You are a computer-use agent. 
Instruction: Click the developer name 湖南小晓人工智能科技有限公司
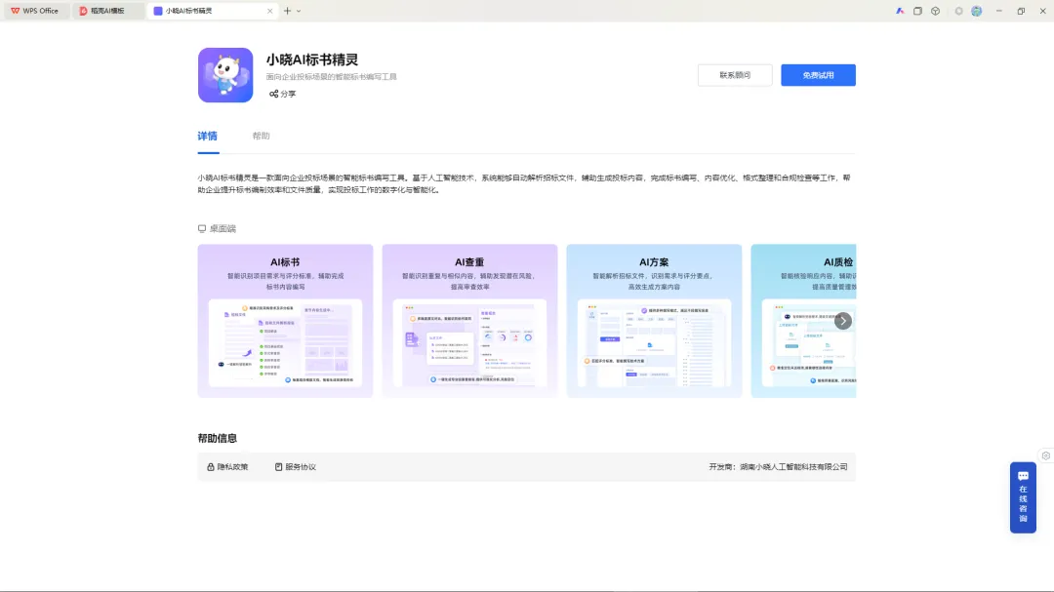[x=793, y=467]
